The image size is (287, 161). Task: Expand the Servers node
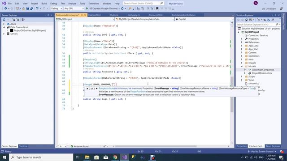4,34
